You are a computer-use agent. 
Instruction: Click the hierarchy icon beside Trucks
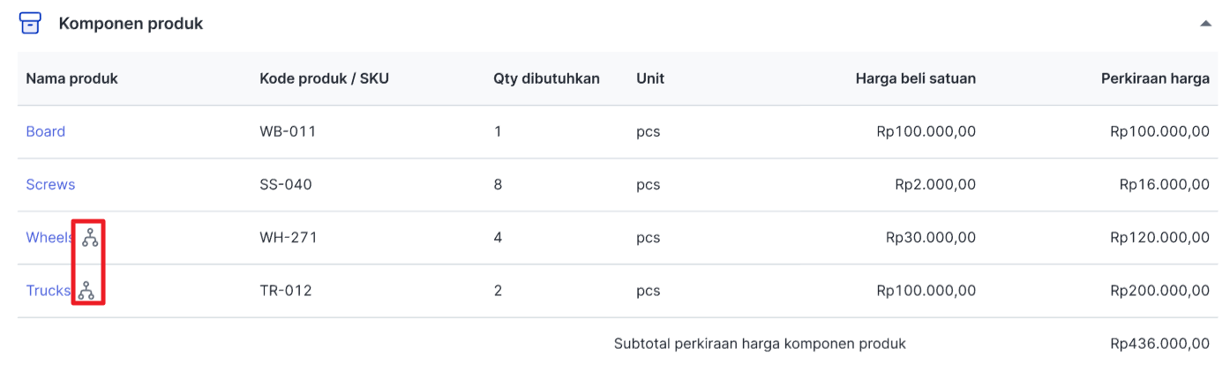coord(86,290)
